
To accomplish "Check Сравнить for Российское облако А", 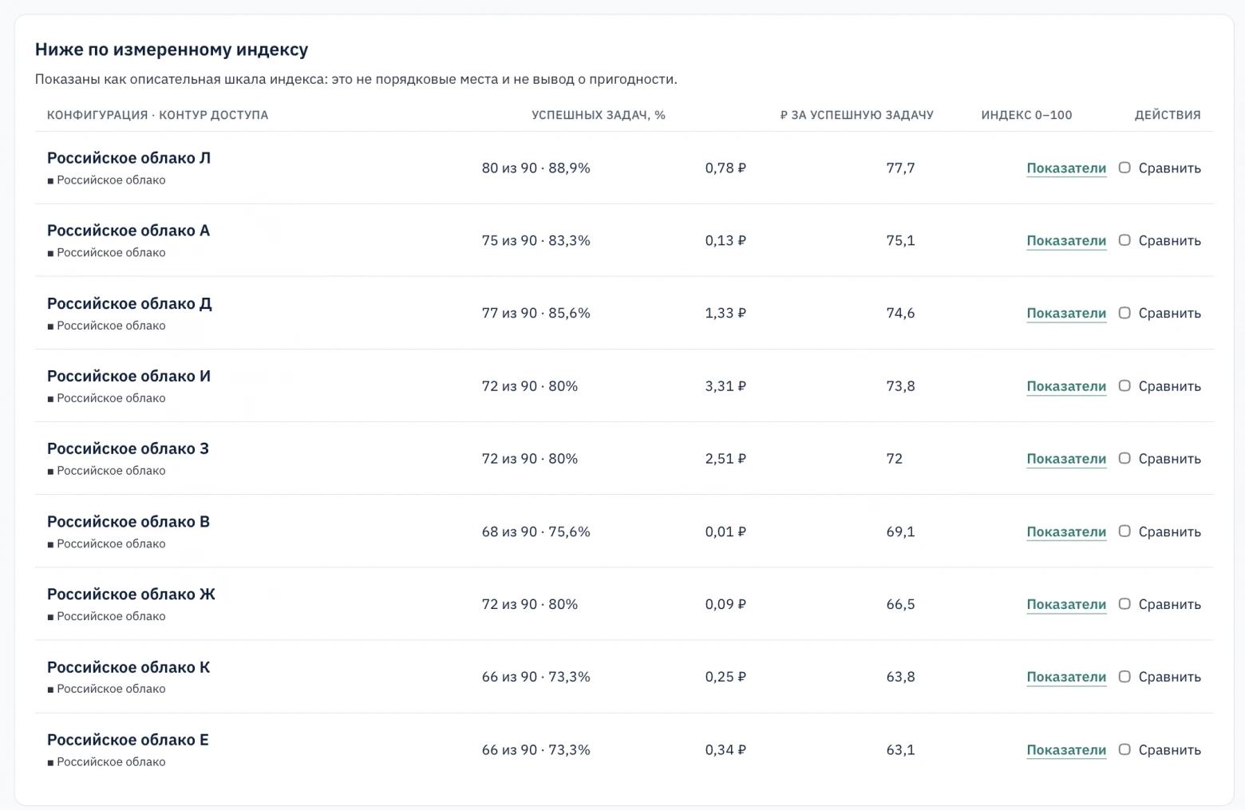I will pos(1124,240).
